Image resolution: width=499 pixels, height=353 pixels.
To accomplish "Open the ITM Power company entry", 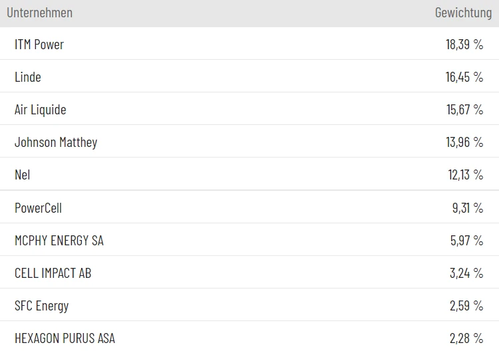I will 39,45.
